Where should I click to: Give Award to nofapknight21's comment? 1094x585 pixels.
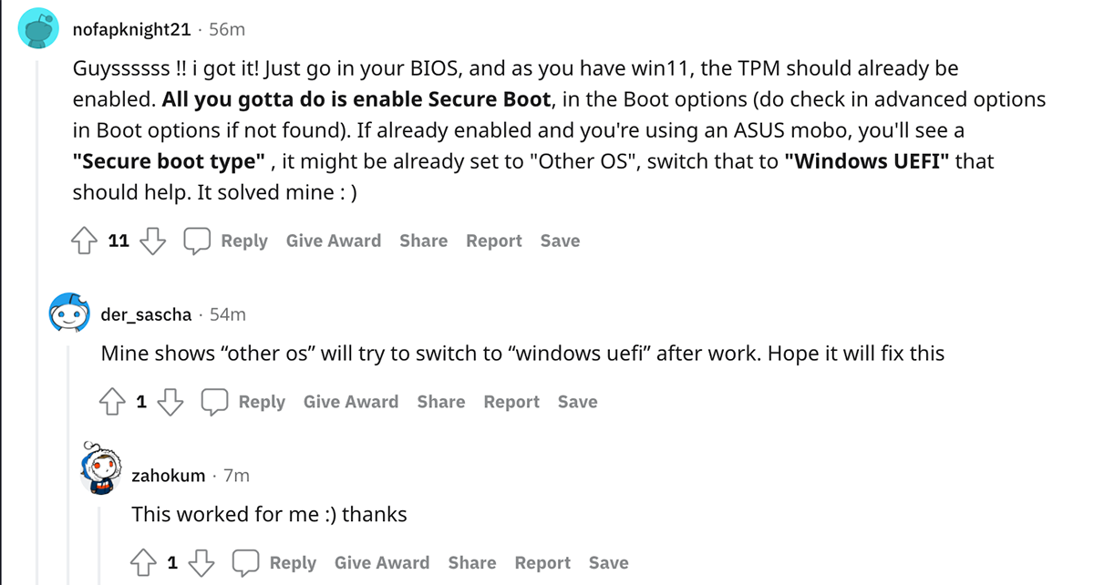coord(333,241)
